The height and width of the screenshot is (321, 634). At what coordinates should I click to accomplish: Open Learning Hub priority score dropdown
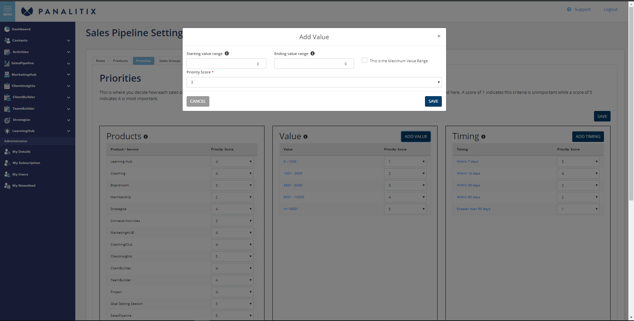pos(232,162)
